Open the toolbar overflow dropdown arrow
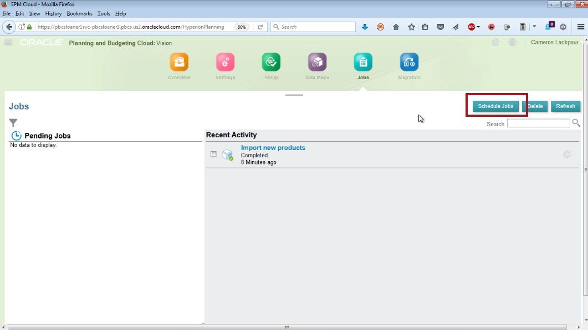Screen dimensions: 588x330 click(x=534, y=27)
